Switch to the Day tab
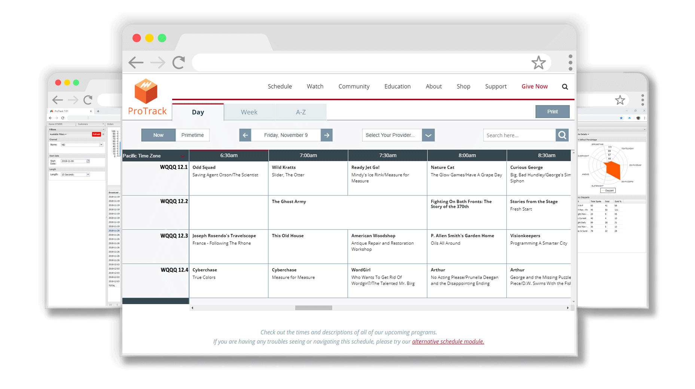This screenshot has width=695, height=389. (x=198, y=112)
